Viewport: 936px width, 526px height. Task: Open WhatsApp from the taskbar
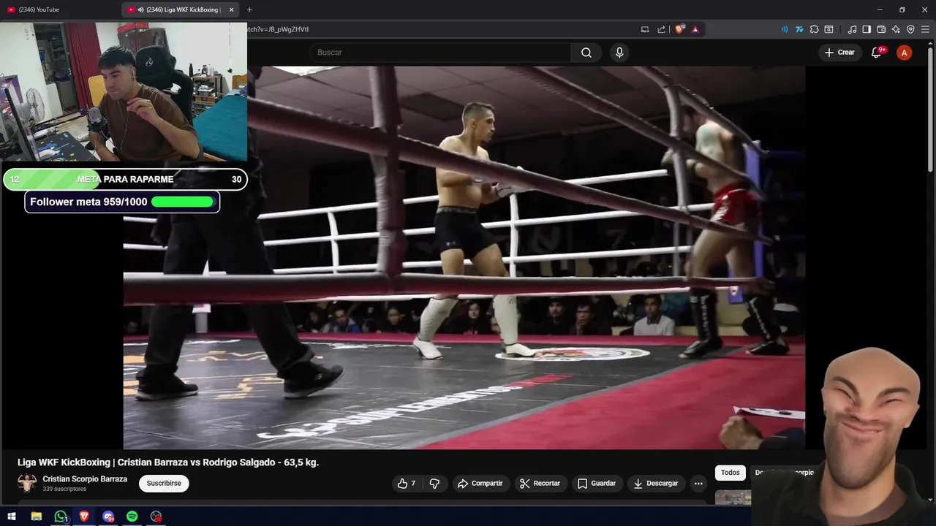[x=61, y=517]
